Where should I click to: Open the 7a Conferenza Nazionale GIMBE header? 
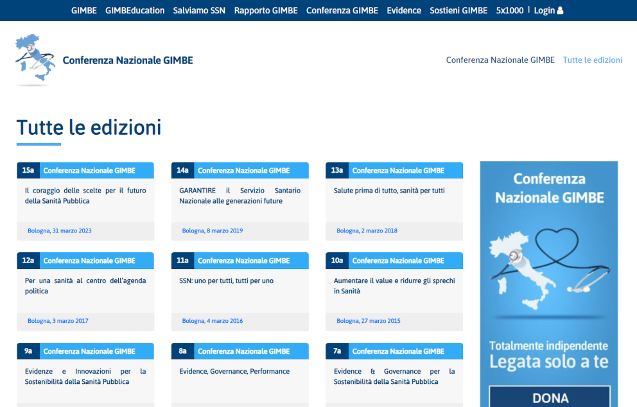pyautogui.click(x=394, y=351)
